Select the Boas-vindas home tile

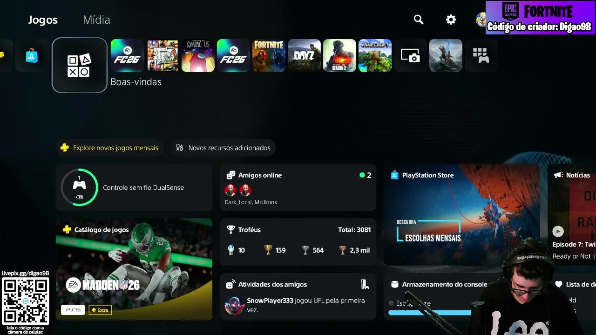click(x=80, y=65)
